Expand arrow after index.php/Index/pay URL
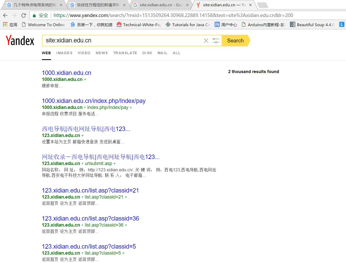 pos(131,108)
